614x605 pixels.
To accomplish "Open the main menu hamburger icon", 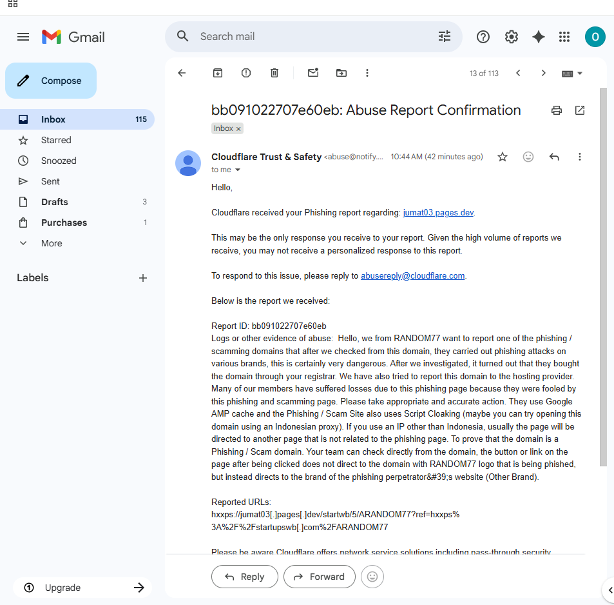I will click(23, 37).
